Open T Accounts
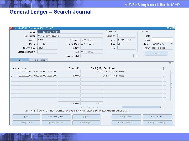 pyautogui.click(x=158, y=116)
